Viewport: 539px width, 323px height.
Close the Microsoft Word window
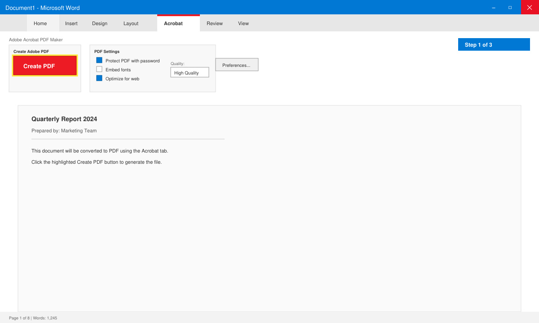[x=530, y=7]
